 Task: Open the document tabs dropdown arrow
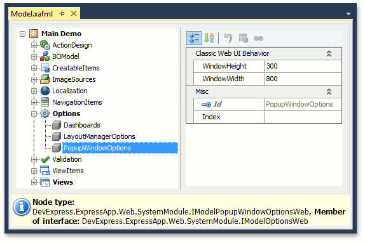point(348,14)
